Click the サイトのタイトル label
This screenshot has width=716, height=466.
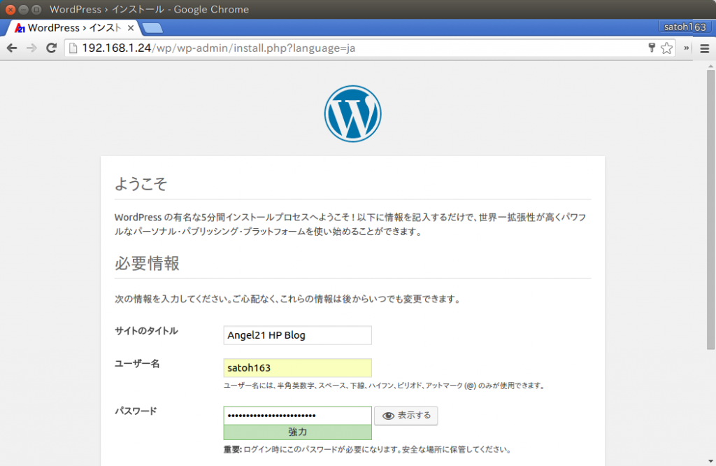pos(146,331)
